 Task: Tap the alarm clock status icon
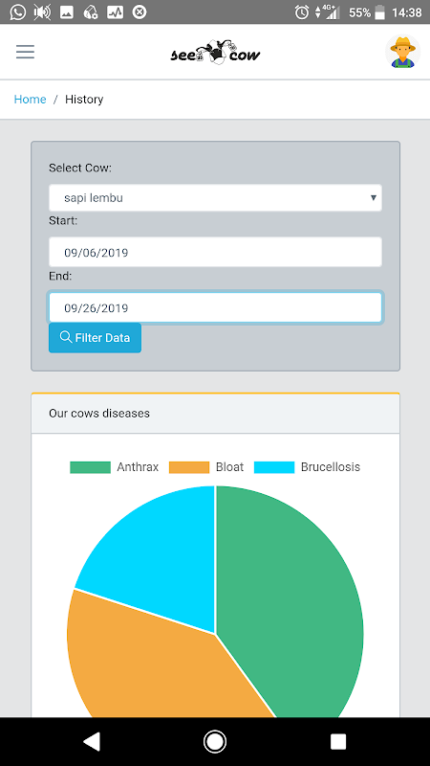pos(302,12)
